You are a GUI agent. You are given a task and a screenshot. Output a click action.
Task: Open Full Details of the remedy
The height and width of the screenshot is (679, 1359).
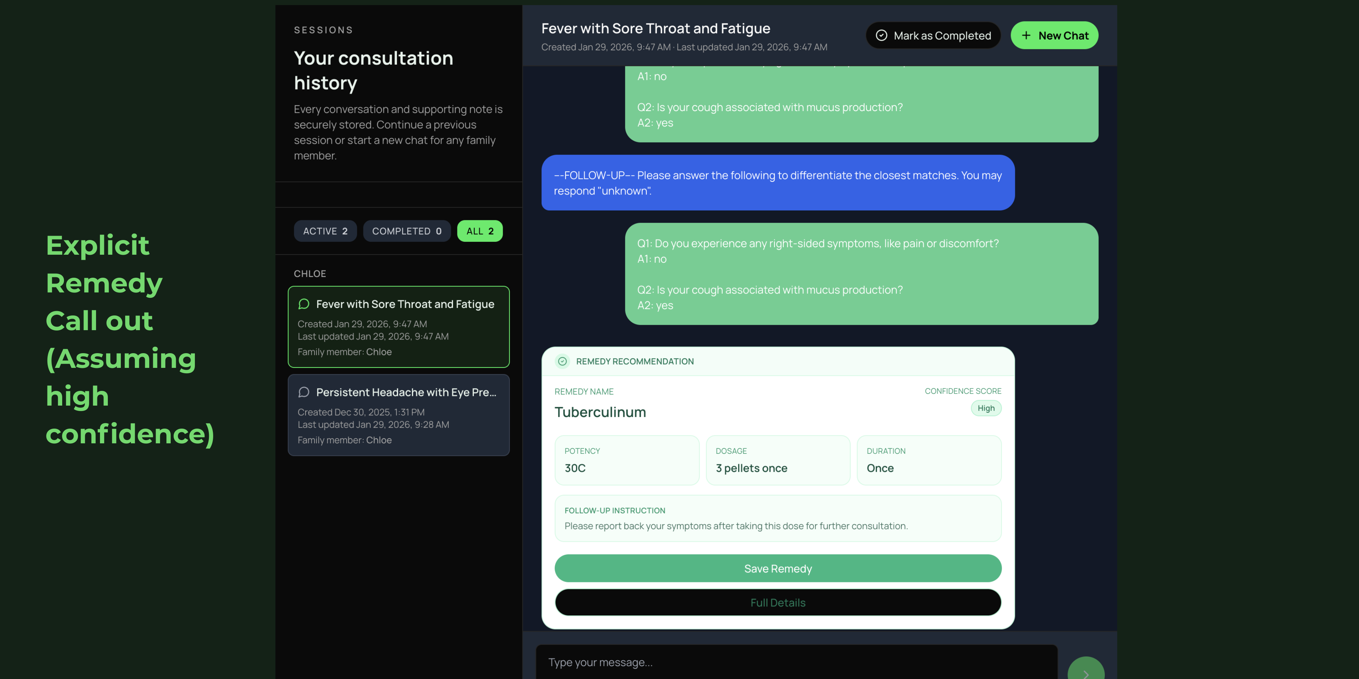coord(778,602)
